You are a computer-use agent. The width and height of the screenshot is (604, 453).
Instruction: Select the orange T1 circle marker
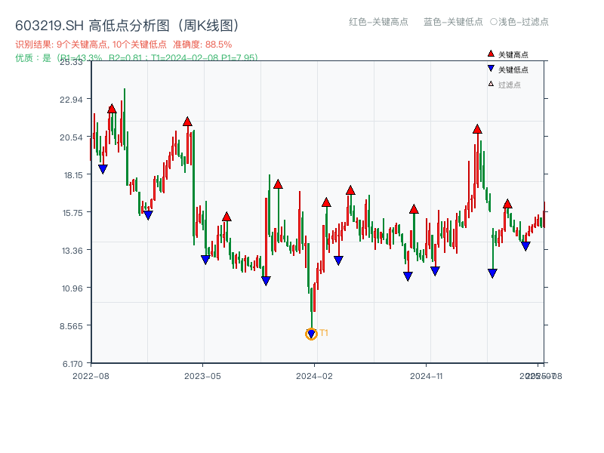coord(311,333)
